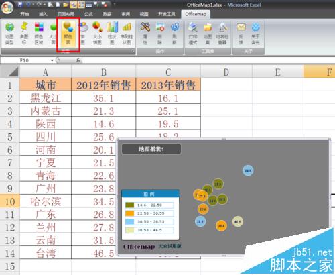Open the name box dropdown arrow

point(52,60)
